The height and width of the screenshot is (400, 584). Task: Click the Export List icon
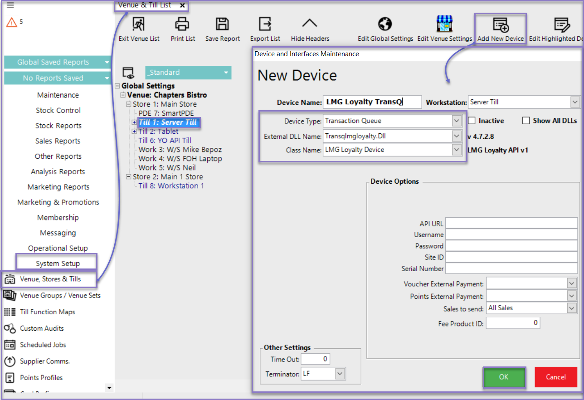(265, 24)
